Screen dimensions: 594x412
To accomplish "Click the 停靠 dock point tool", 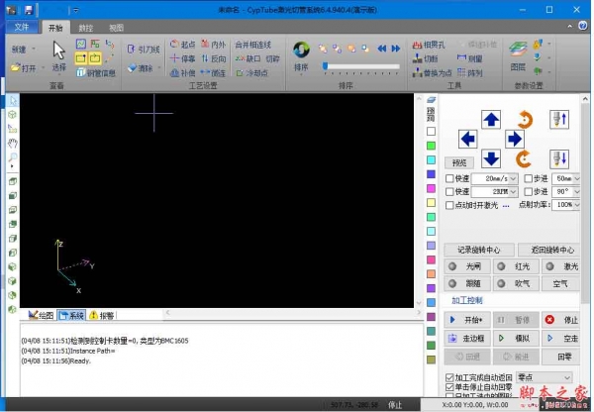I will pos(182,58).
